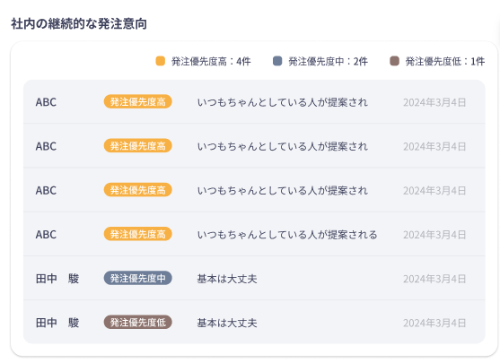
Task: Select the 発注優先度高：4件 legend label
Action: coord(211,61)
